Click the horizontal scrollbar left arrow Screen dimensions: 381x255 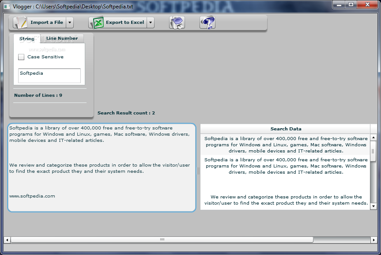click(7, 240)
